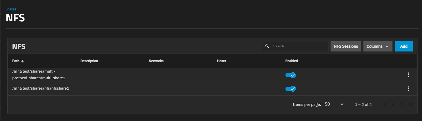This screenshot has width=422, height=121.
Task: Click the search magnifier icon
Action: [x=267, y=46]
